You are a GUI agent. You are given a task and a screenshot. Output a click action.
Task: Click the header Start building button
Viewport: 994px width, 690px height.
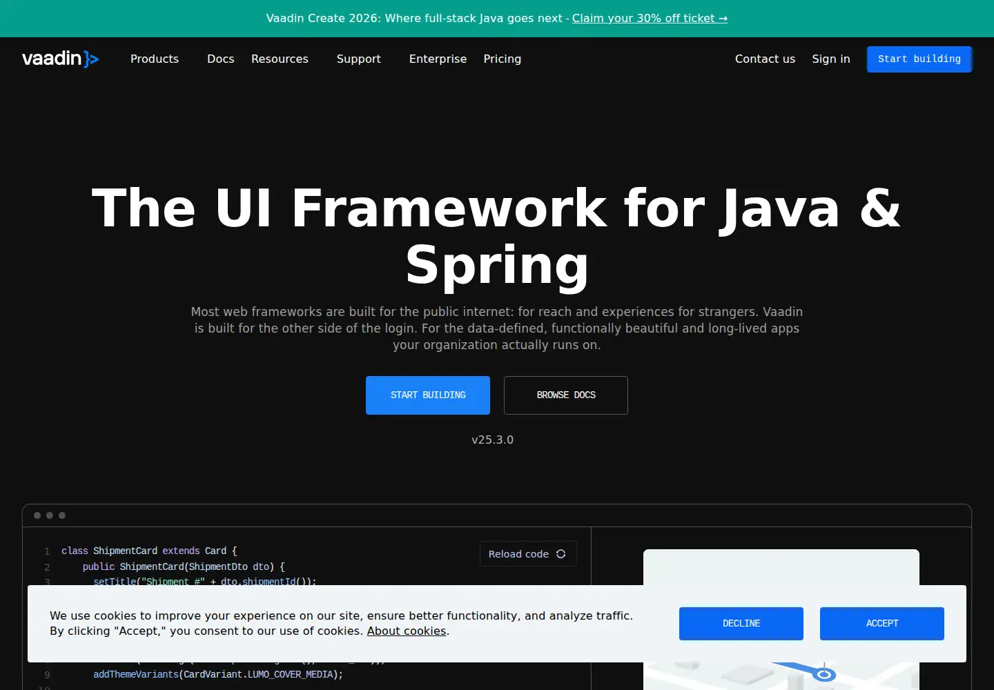tap(919, 59)
